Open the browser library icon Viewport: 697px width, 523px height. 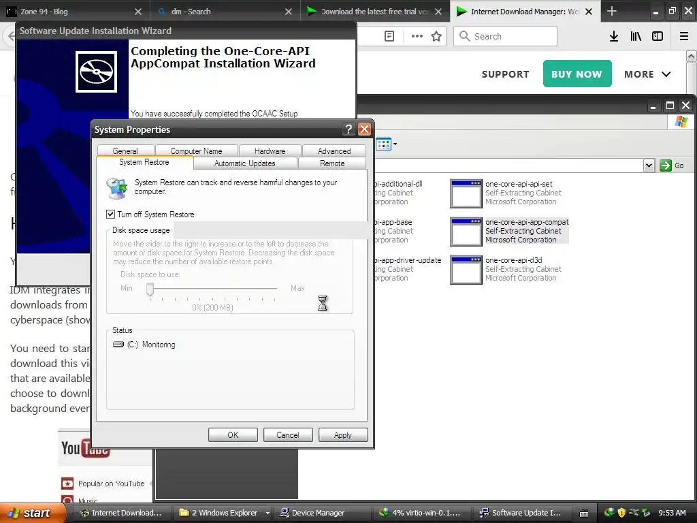click(x=636, y=37)
